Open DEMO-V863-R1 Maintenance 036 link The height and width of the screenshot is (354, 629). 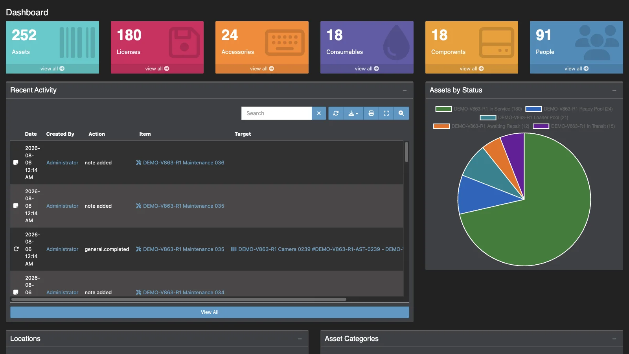[184, 163]
